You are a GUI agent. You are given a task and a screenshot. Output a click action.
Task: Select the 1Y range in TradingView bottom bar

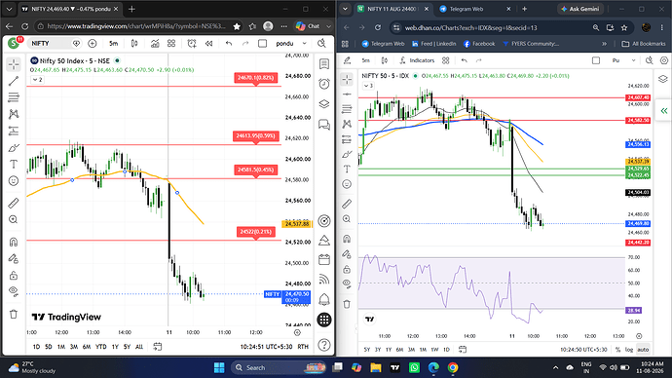115,347
